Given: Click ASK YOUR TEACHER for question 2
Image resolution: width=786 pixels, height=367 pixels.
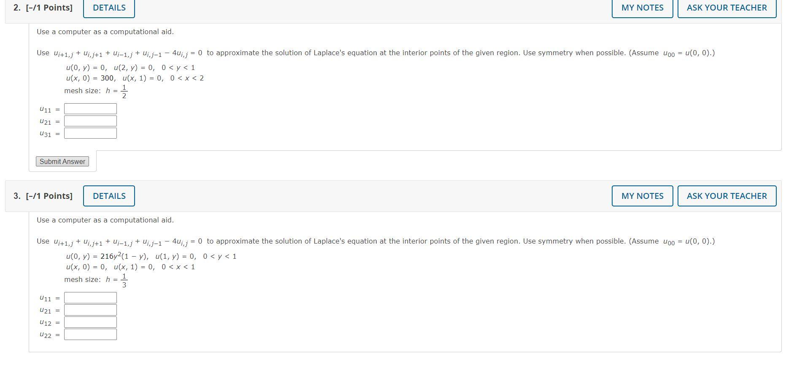Looking at the screenshot, I should click(727, 8).
